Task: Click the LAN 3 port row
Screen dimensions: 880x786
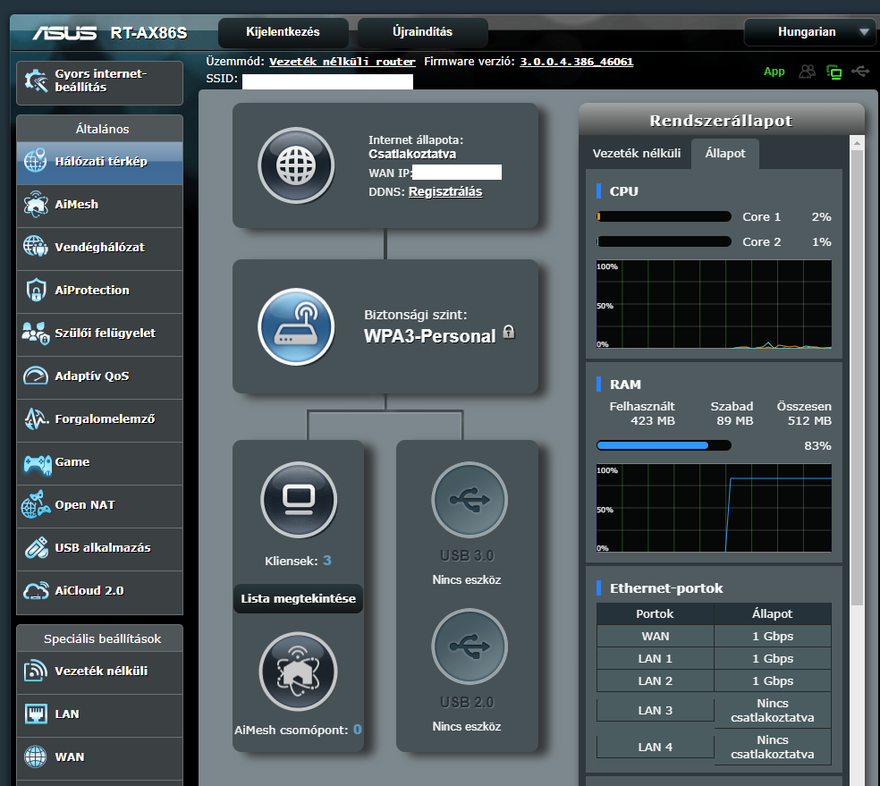Action: (x=714, y=710)
